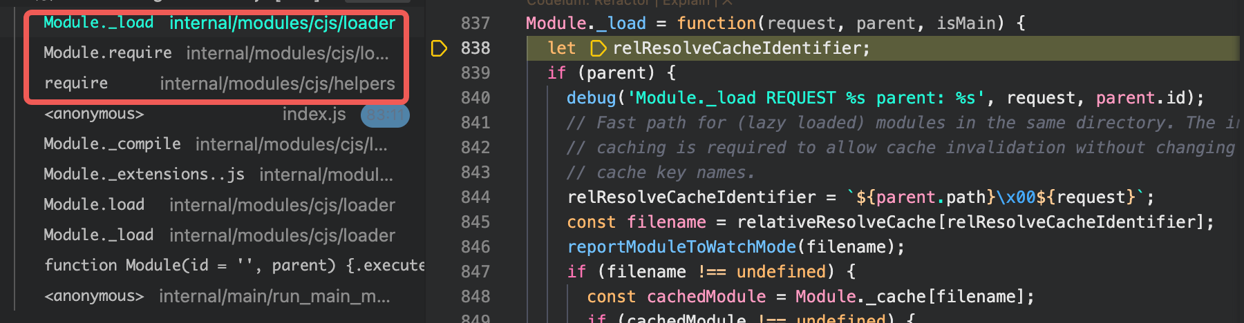Select the require internal/modules/cjs/helpers frame
Screen dimensions: 1244x323
click(220, 84)
